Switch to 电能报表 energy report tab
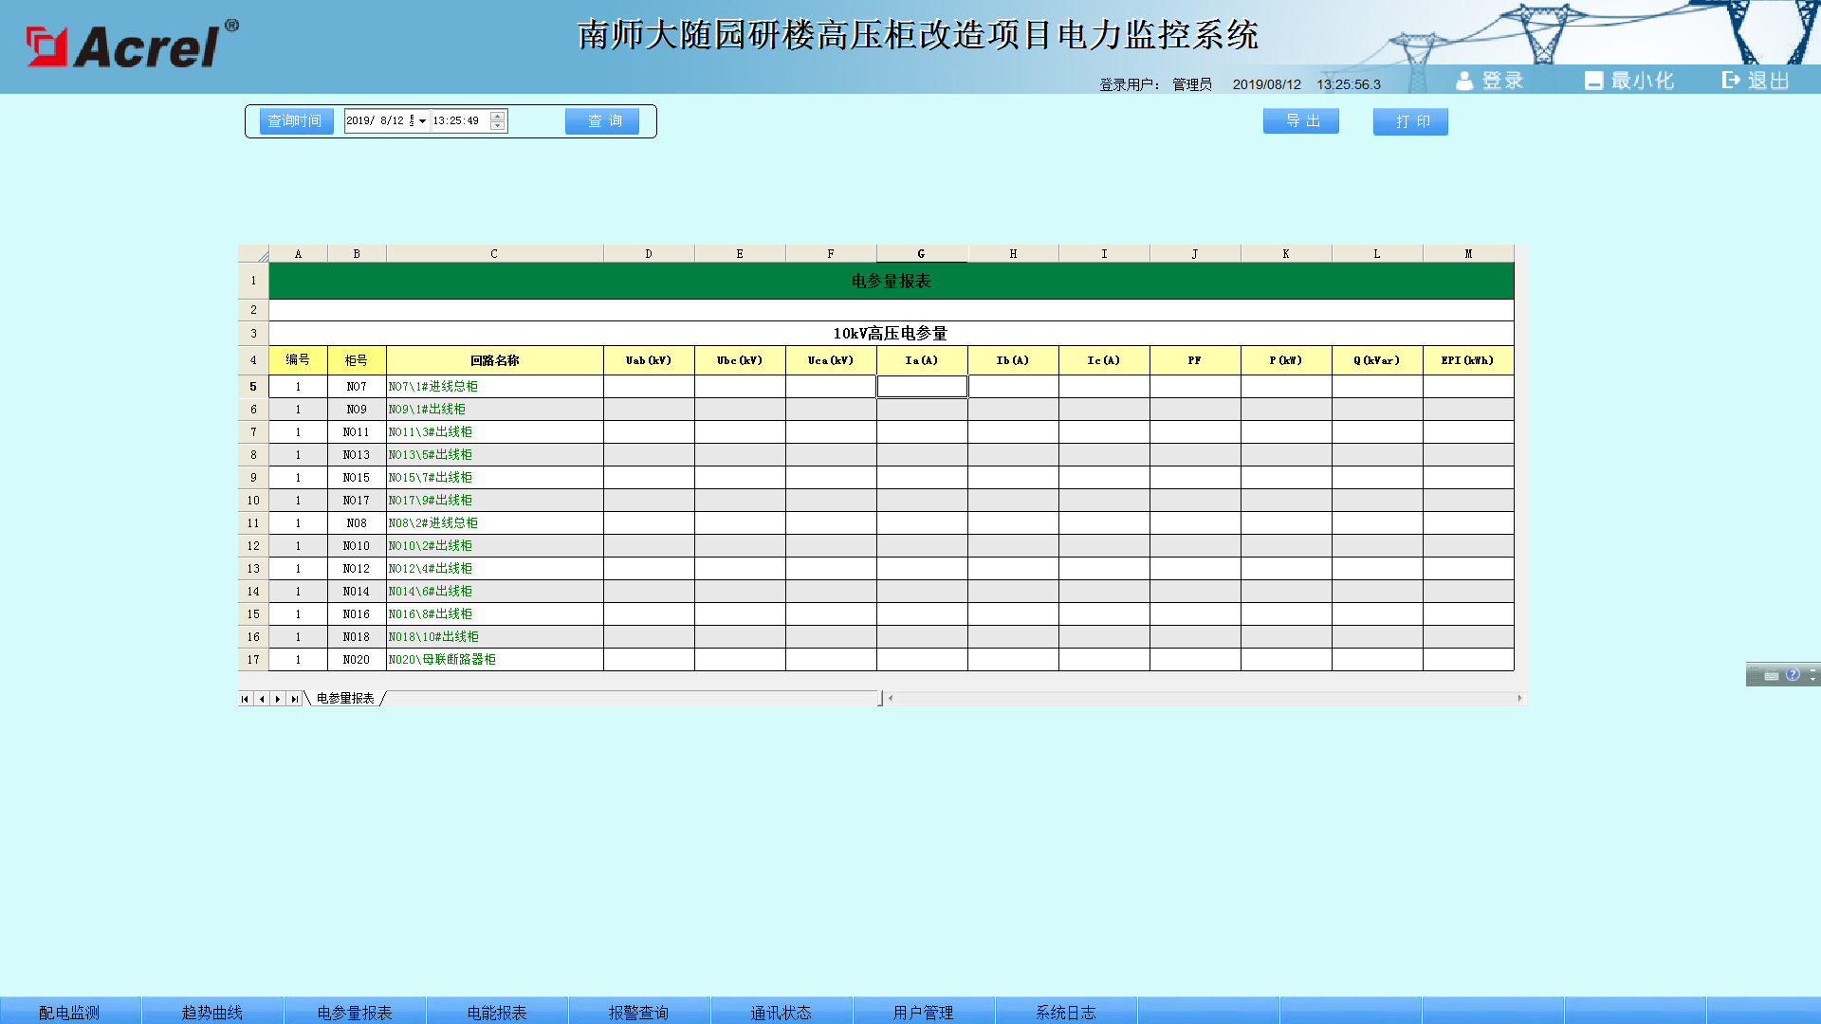Image resolution: width=1821 pixels, height=1024 pixels. 497,1012
